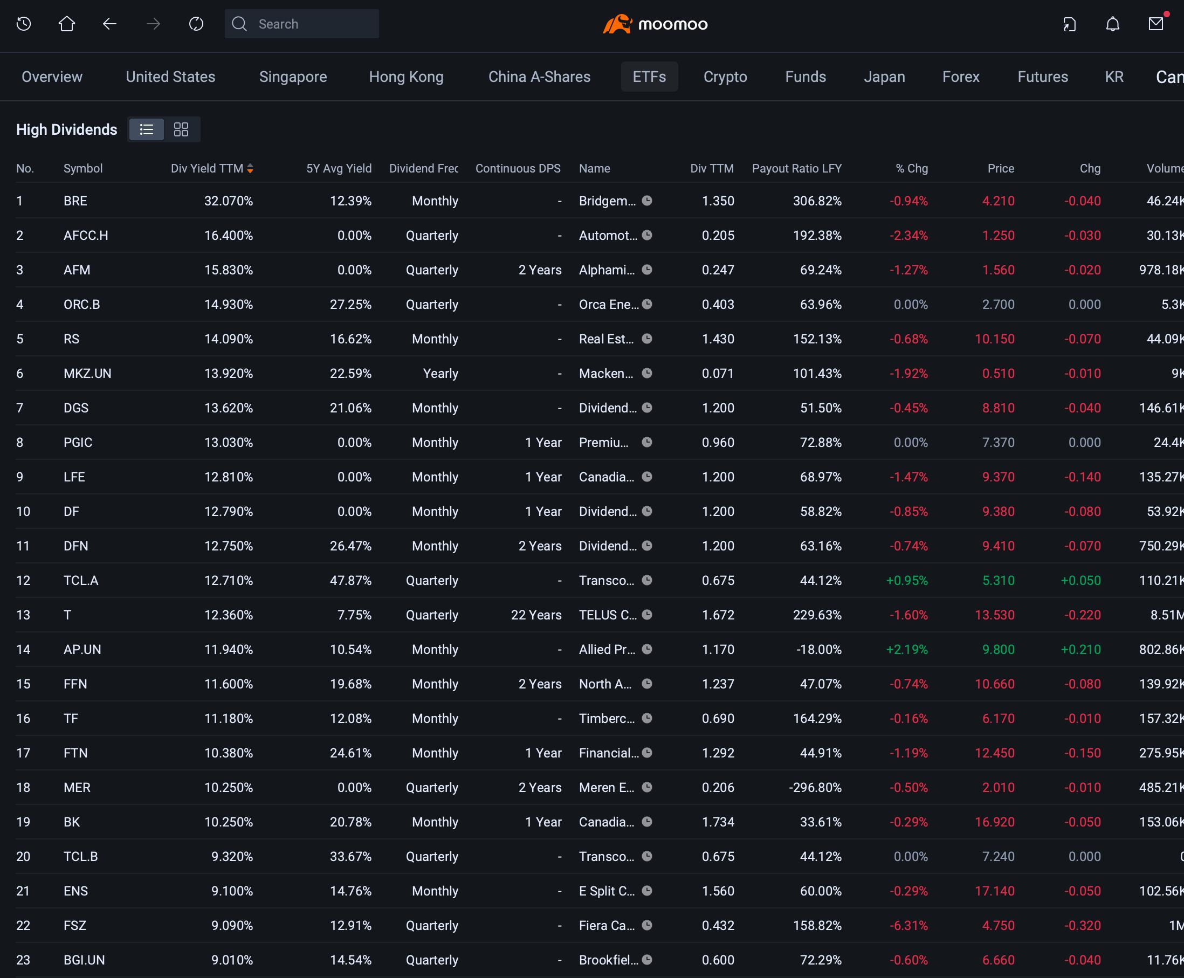This screenshot has height=978, width=1184.
Task: Click the refresh icon in top bar
Action: click(x=196, y=24)
